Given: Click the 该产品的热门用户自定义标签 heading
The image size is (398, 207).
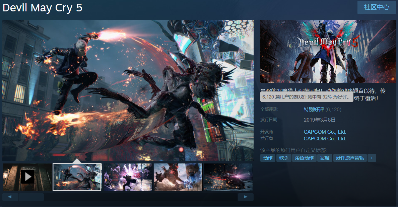Looking at the screenshot, I should (294, 150).
